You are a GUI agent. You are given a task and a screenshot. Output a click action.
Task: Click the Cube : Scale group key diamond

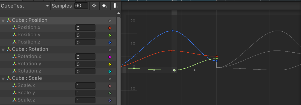110,79
